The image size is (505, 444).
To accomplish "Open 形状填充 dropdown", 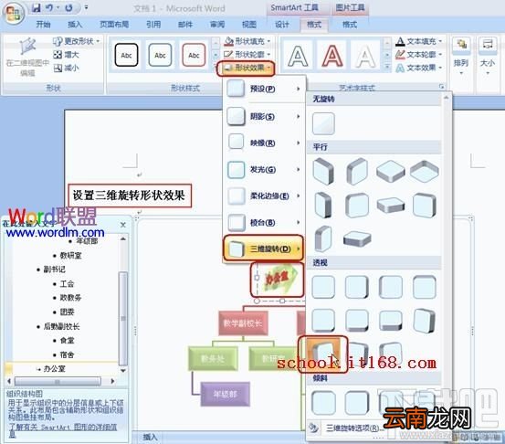I will click(247, 41).
